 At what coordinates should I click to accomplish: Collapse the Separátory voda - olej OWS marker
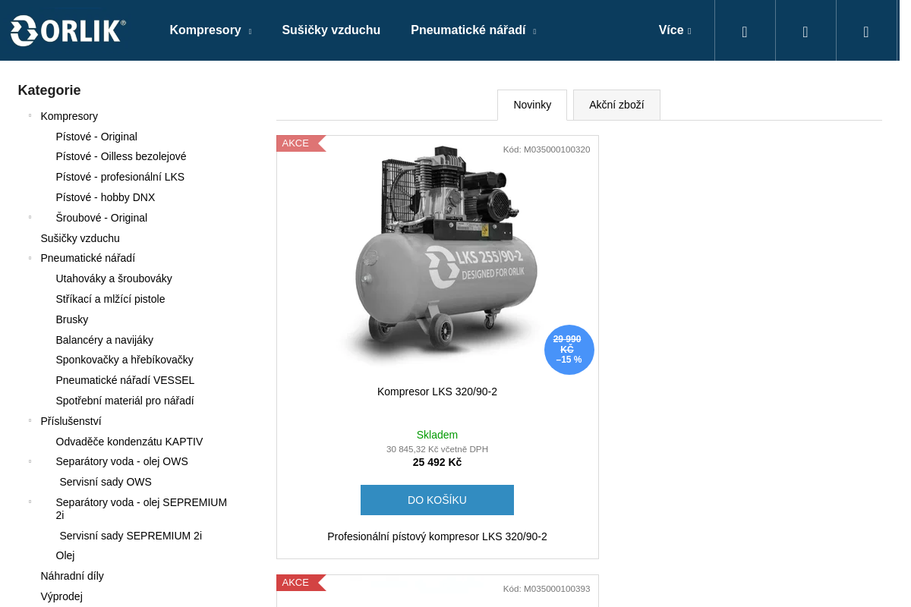(30, 461)
